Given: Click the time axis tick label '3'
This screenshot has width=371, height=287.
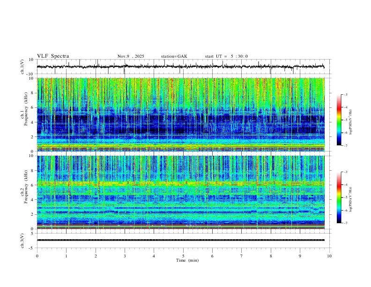Looking at the screenshot, I should (125, 256).
